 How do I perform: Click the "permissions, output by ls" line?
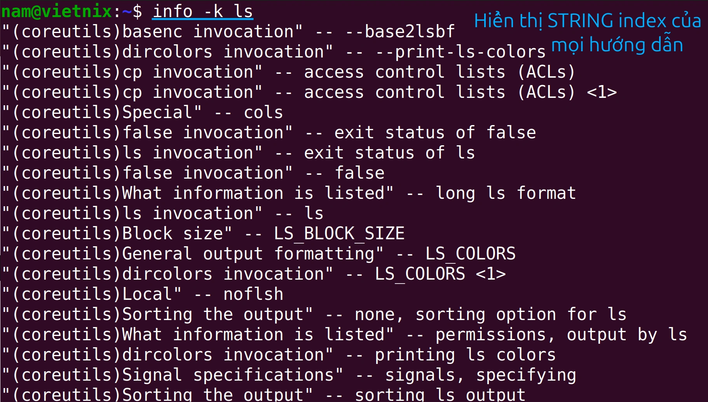coord(344,334)
